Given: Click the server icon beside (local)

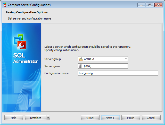Looking at the screenshot, I should pos(81,66).
